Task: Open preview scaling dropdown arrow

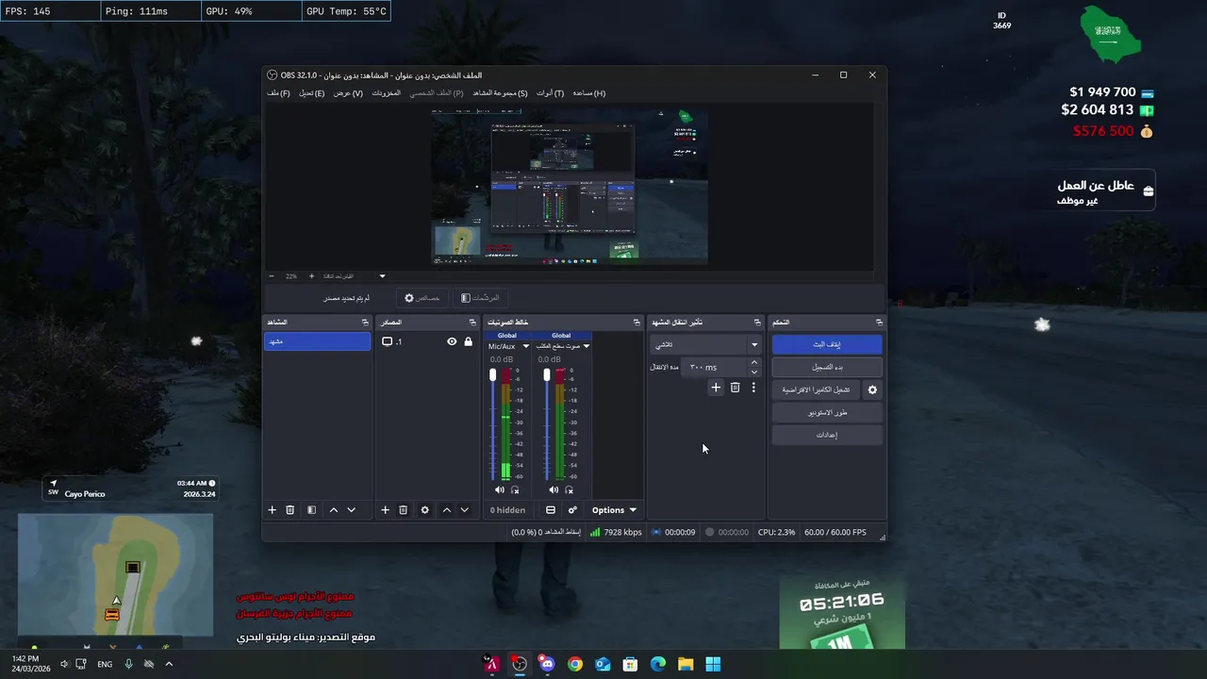Action: tap(382, 276)
